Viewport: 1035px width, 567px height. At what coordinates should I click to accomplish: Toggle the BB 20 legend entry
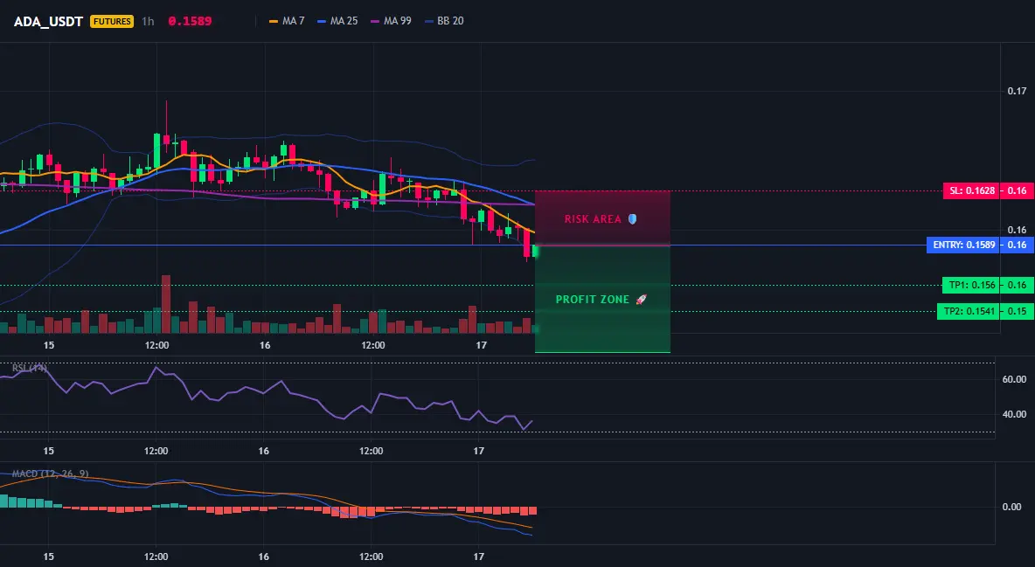tap(444, 21)
